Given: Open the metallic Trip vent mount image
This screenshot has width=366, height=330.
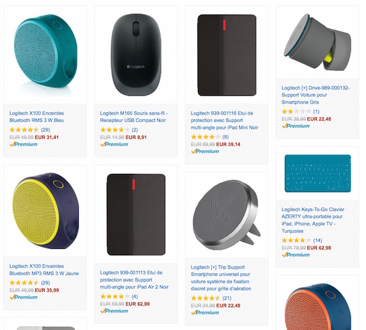Looking at the screenshot, I should tap(227, 215).
